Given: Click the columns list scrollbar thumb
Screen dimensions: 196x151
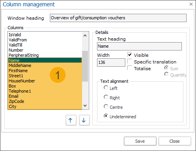Looking at the screenshot, I should (85, 66).
